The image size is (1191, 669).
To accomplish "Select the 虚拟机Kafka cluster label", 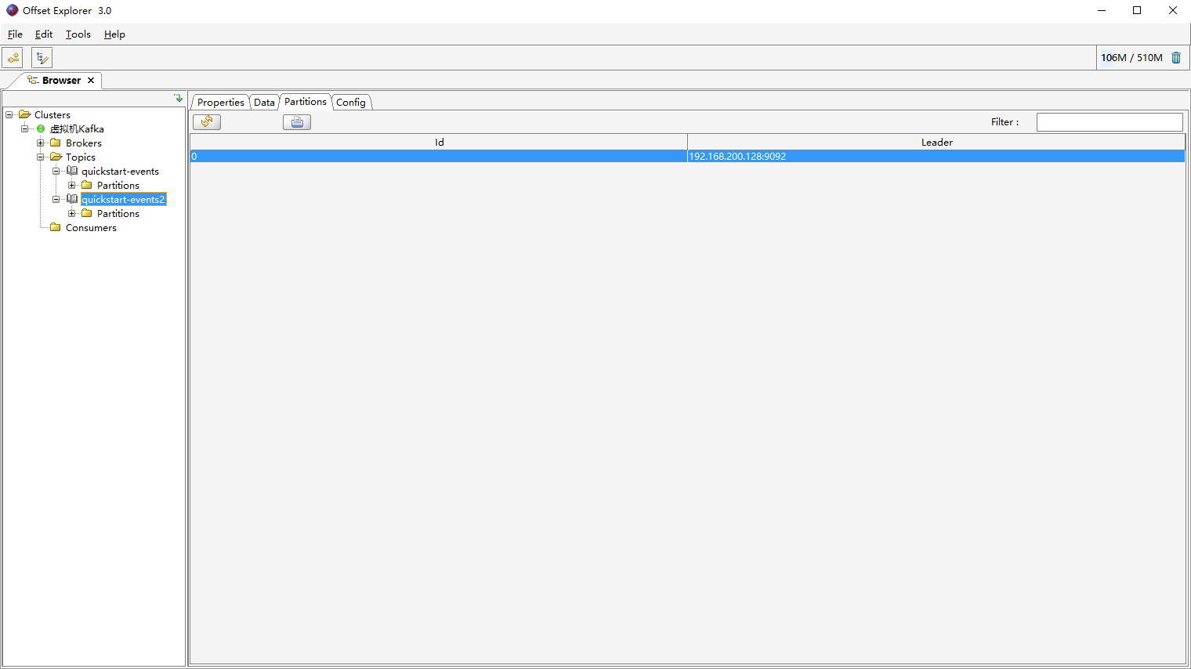I will coord(77,128).
